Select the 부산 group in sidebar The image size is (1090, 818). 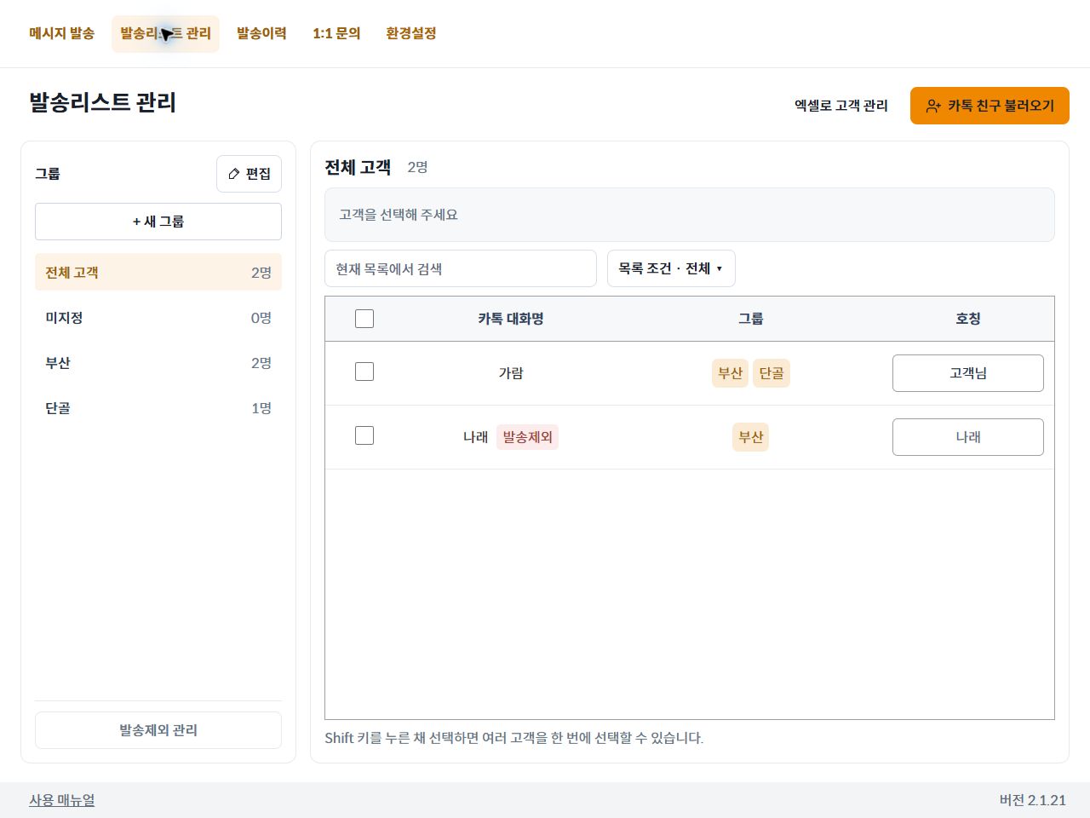pyautogui.click(x=158, y=363)
